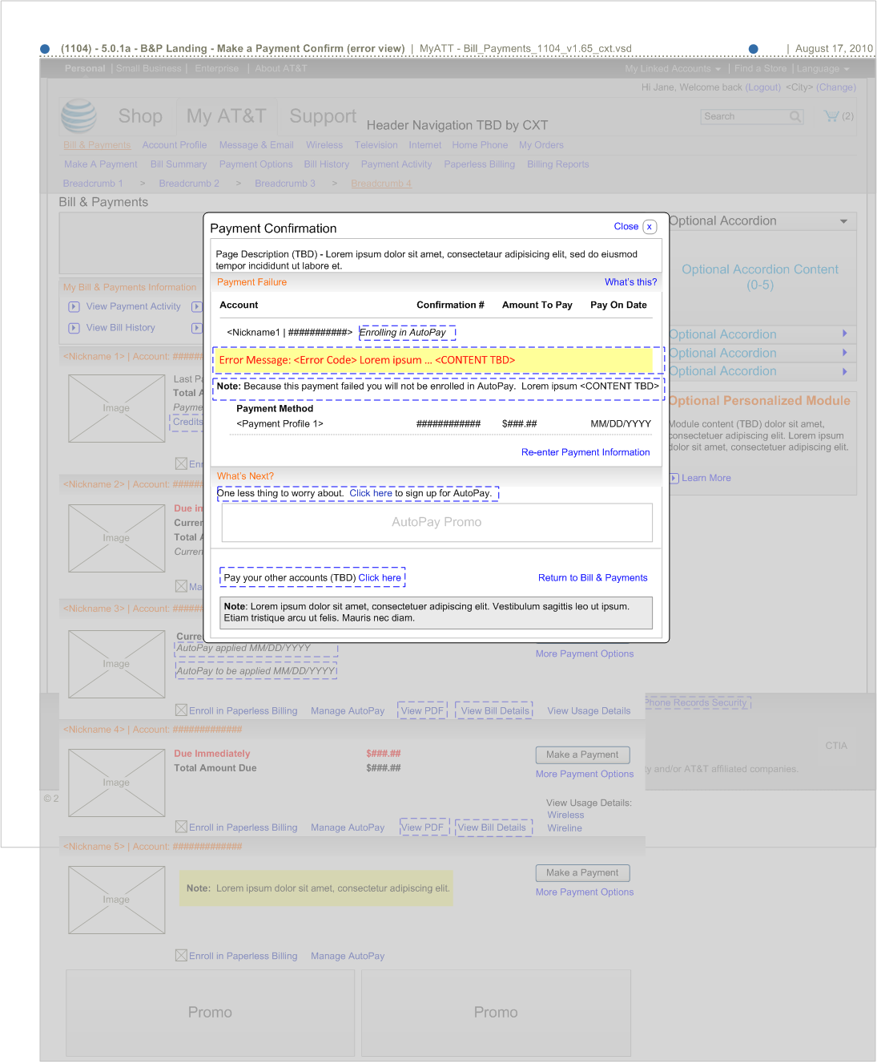Check Enroll in Paperless Billing for Nickname 3
This screenshot has width=877, height=1064.
(x=181, y=710)
